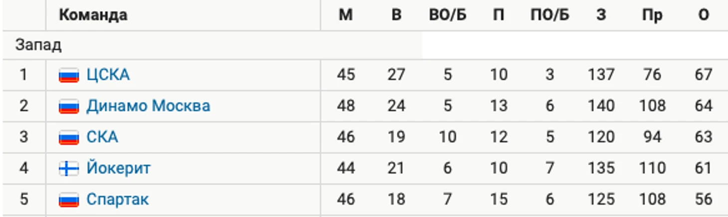Go to the Йокерит team page

118,168
